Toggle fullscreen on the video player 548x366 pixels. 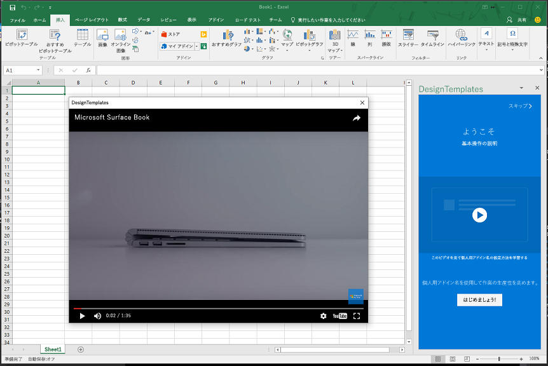point(357,316)
